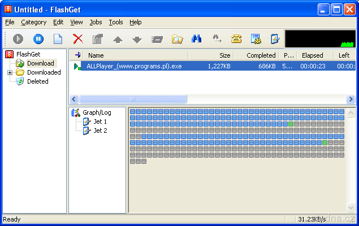Move job up with the up arrow icon
The image size is (359, 226).
(x=118, y=40)
